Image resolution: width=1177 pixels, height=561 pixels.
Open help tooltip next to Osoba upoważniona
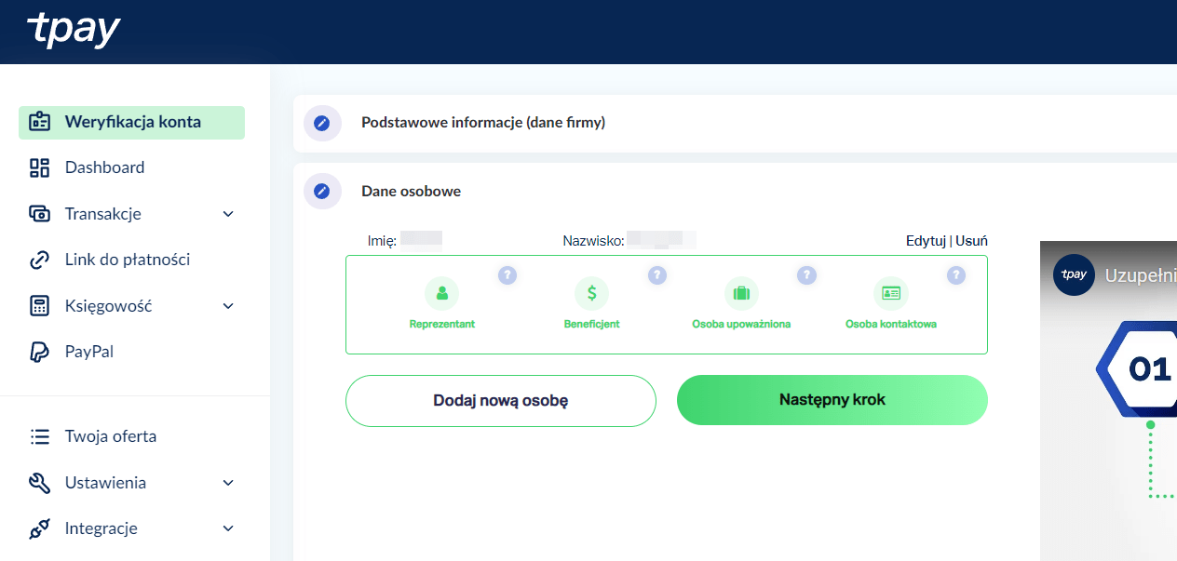[807, 275]
